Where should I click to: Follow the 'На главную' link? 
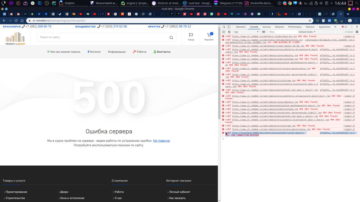[x=161, y=141]
